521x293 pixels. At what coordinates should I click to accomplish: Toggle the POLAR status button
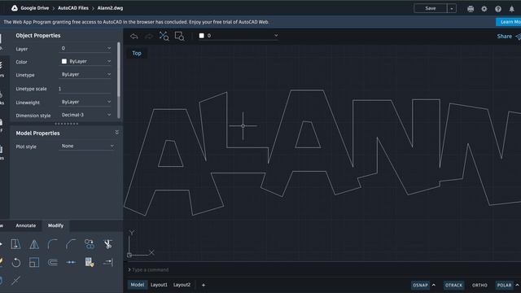coord(504,285)
